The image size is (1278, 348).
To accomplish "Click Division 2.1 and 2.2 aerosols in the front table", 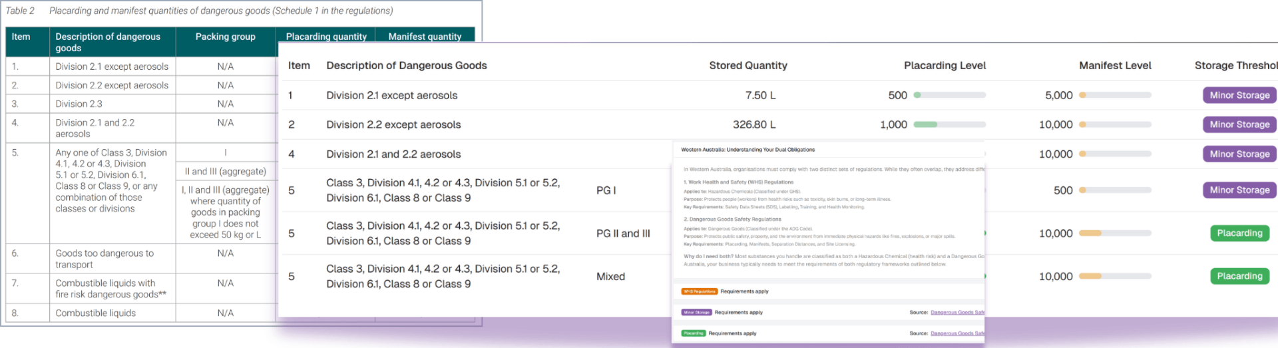I will (x=393, y=154).
